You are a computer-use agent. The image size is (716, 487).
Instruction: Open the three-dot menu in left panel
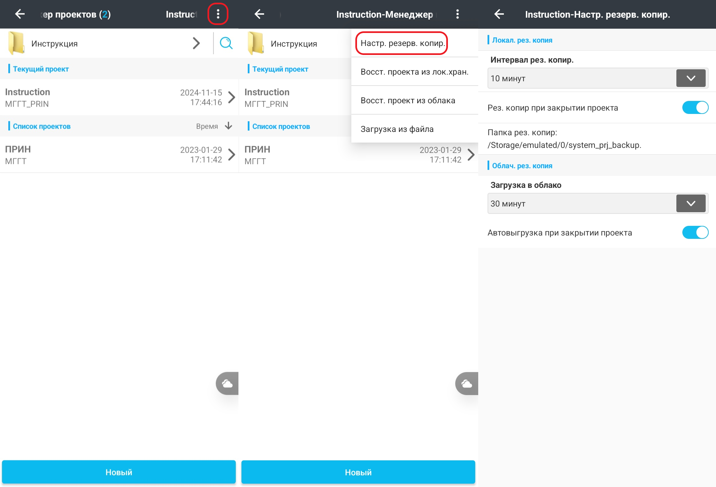(218, 14)
